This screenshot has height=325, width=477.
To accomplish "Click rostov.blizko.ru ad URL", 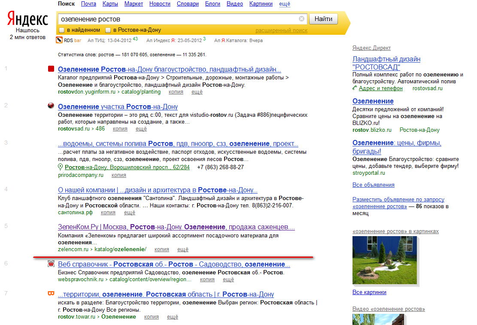I will tap(372, 130).
